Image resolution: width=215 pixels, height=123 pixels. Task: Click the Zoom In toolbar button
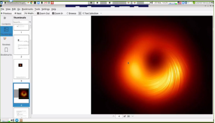pyautogui.click(x=58, y=13)
